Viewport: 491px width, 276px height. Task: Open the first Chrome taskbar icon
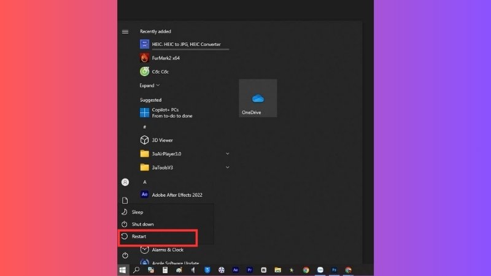(306, 270)
